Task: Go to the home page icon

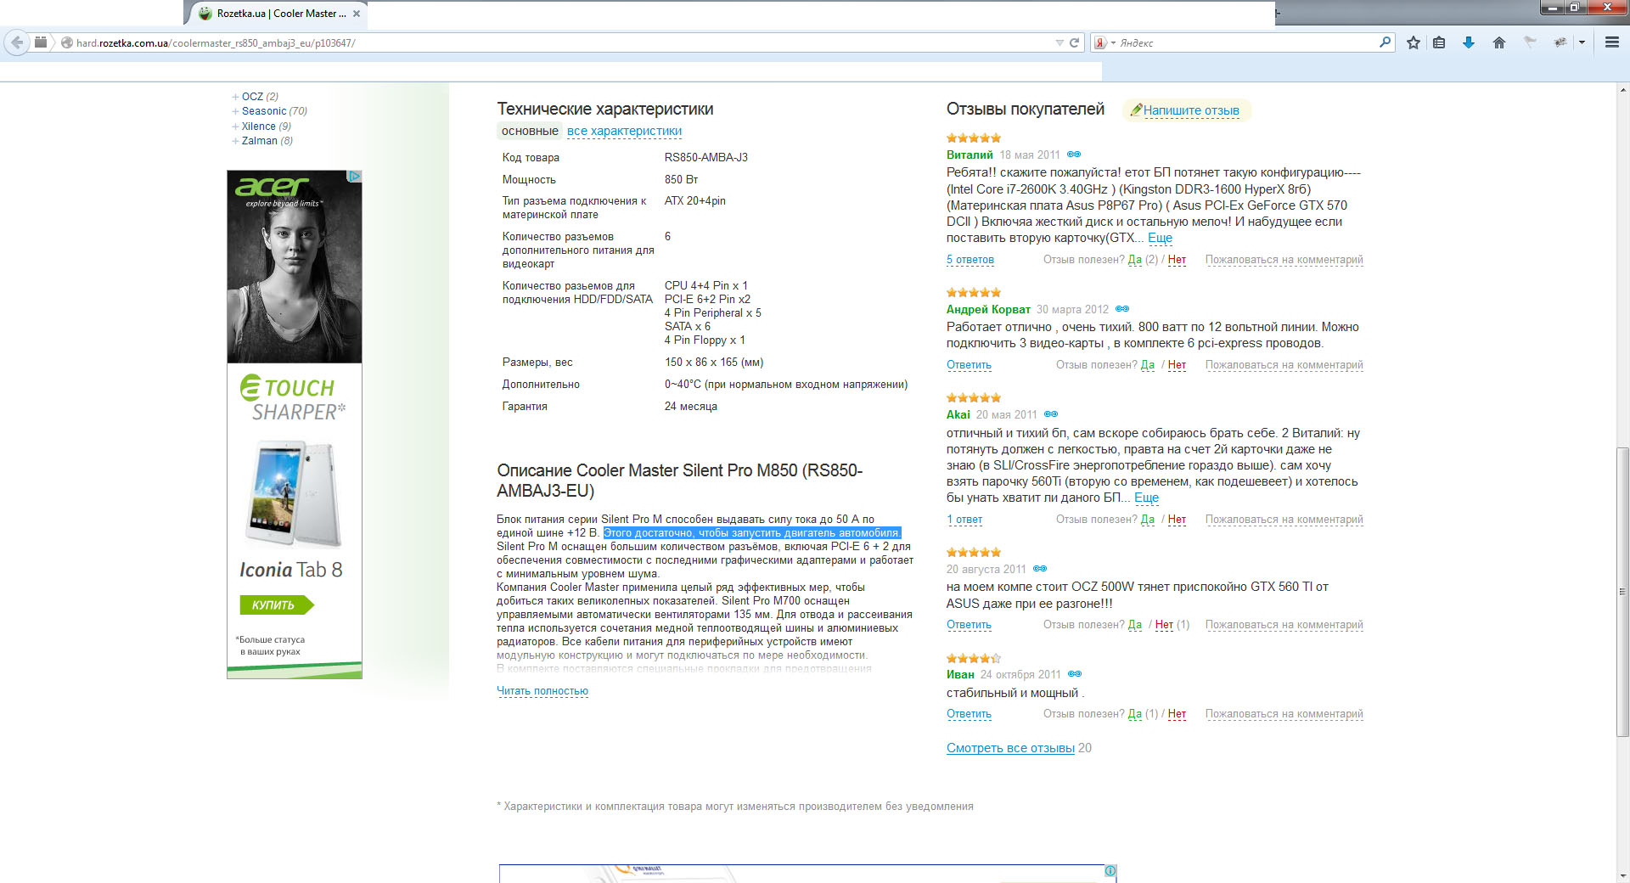Action: point(1498,42)
